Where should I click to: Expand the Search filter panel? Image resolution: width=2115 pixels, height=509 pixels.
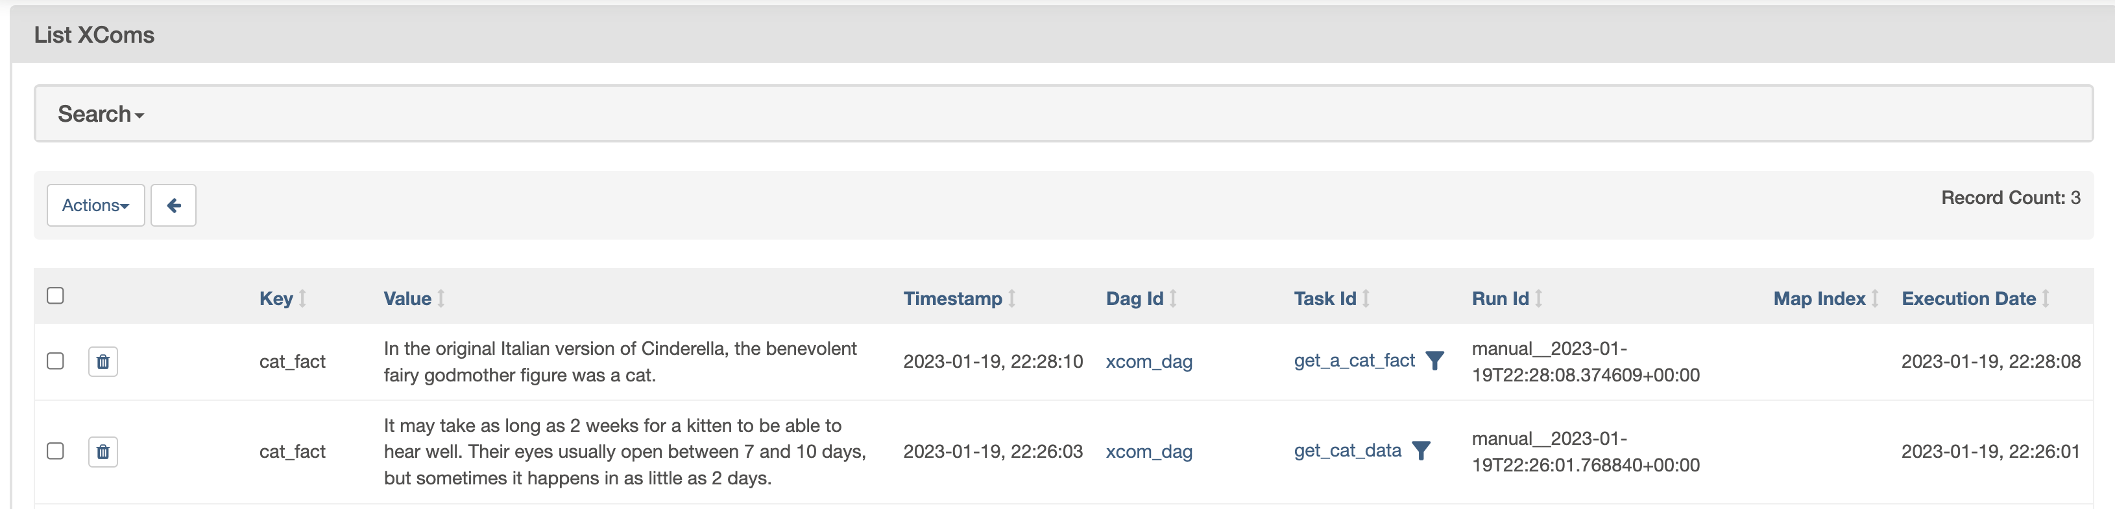tap(100, 114)
